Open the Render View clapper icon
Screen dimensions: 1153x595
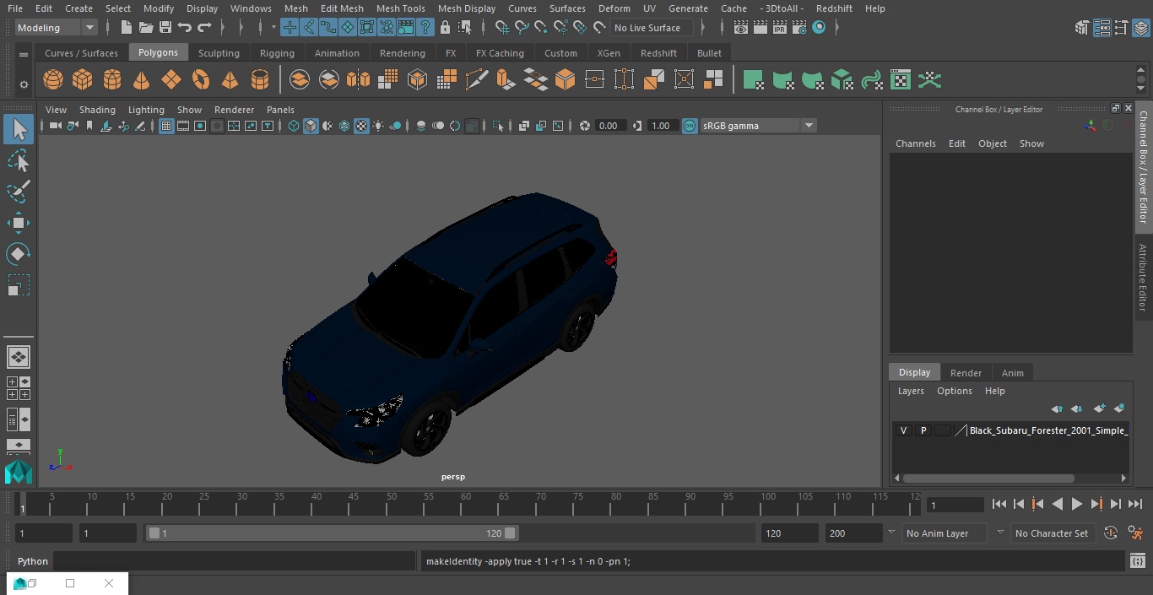[741, 28]
